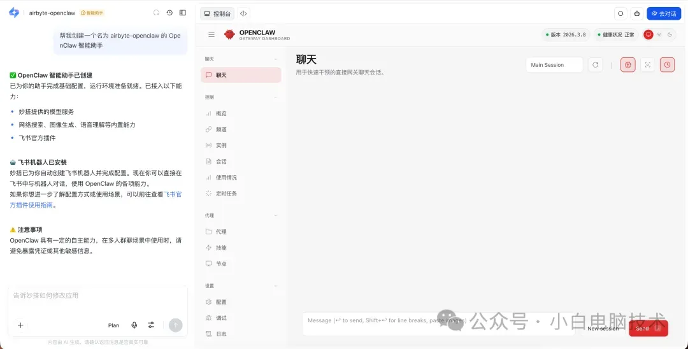
Task: Select the light theme sun toggle
Action: (659, 34)
